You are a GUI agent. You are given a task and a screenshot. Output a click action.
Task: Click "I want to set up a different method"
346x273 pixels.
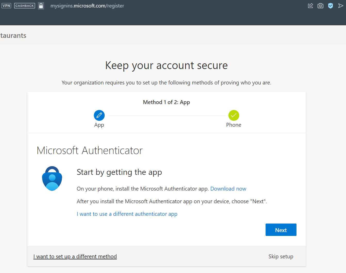(75, 257)
